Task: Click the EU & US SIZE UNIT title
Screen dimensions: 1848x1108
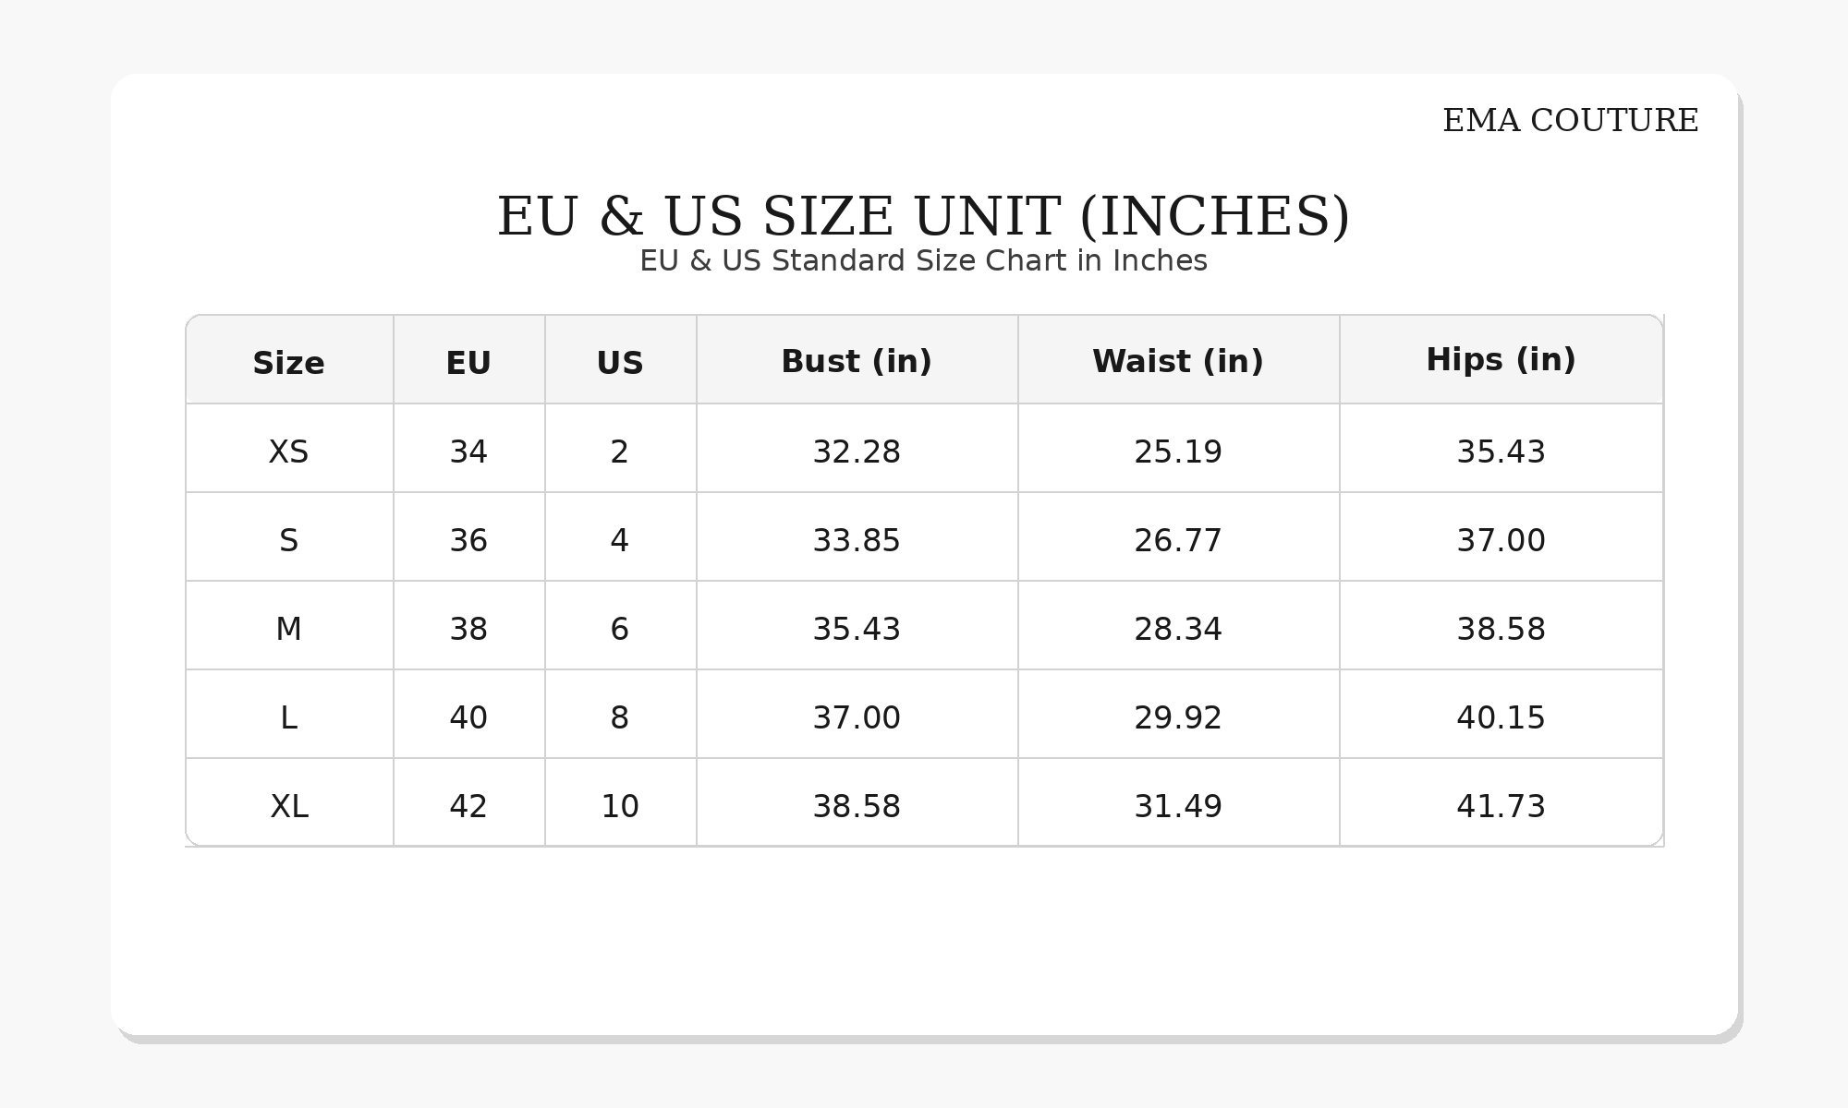Action: pyautogui.click(x=923, y=217)
